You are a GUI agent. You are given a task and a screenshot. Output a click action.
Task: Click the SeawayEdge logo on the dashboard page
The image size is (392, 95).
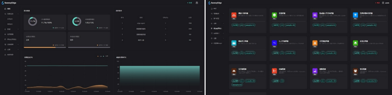(9, 3)
